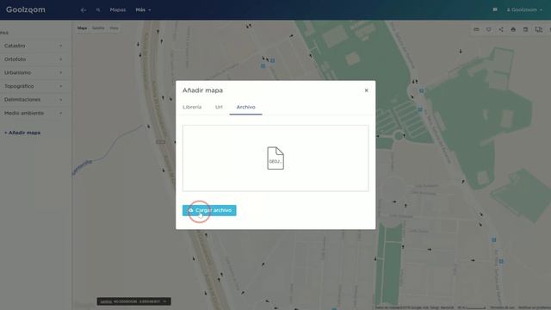The width and height of the screenshot is (551, 310).
Task: Switch to the Url tab
Action: click(219, 107)
